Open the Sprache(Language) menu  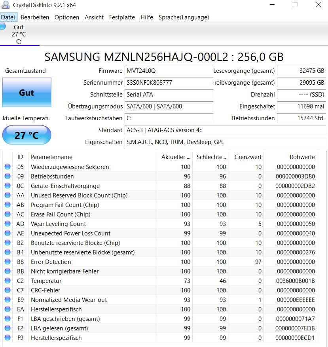pyautogui.click(x=184, y=17)
